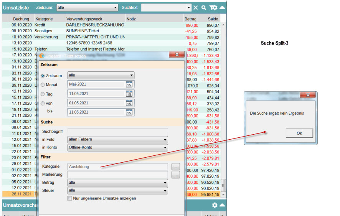Select the Monat radio button
340x216 pixels.
click(x=43, y=85)
